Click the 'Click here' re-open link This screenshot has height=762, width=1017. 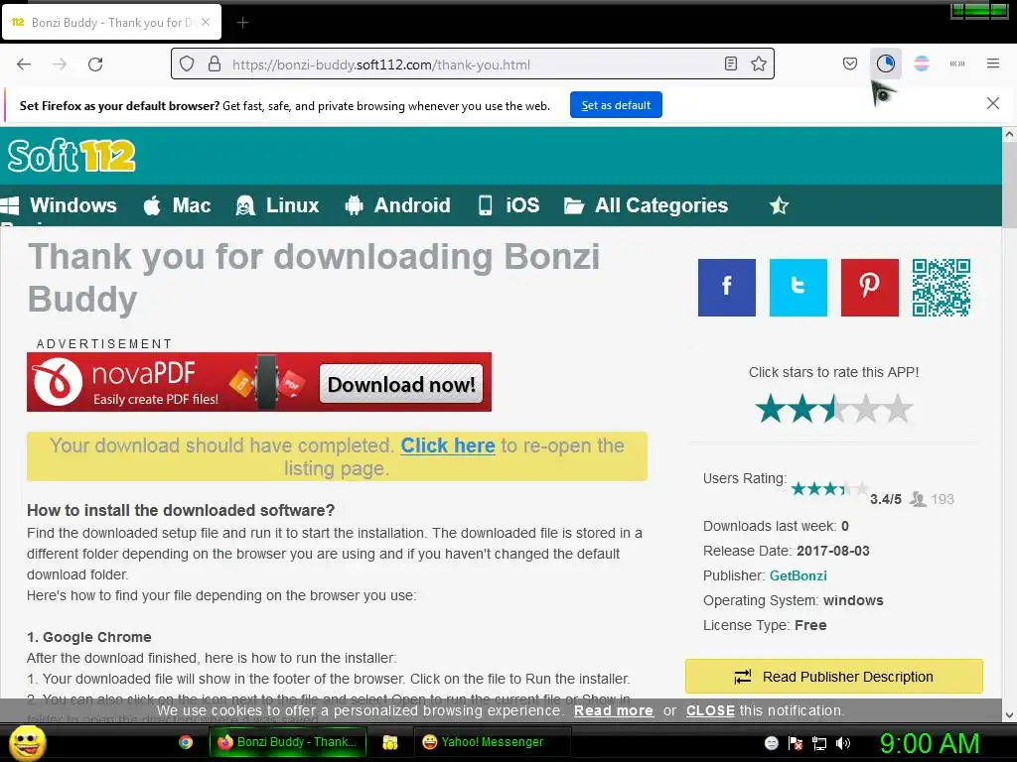click(448, 445)
